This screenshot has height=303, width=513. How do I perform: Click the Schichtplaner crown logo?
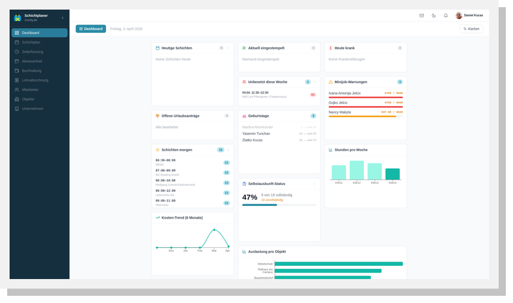point(17,17)
